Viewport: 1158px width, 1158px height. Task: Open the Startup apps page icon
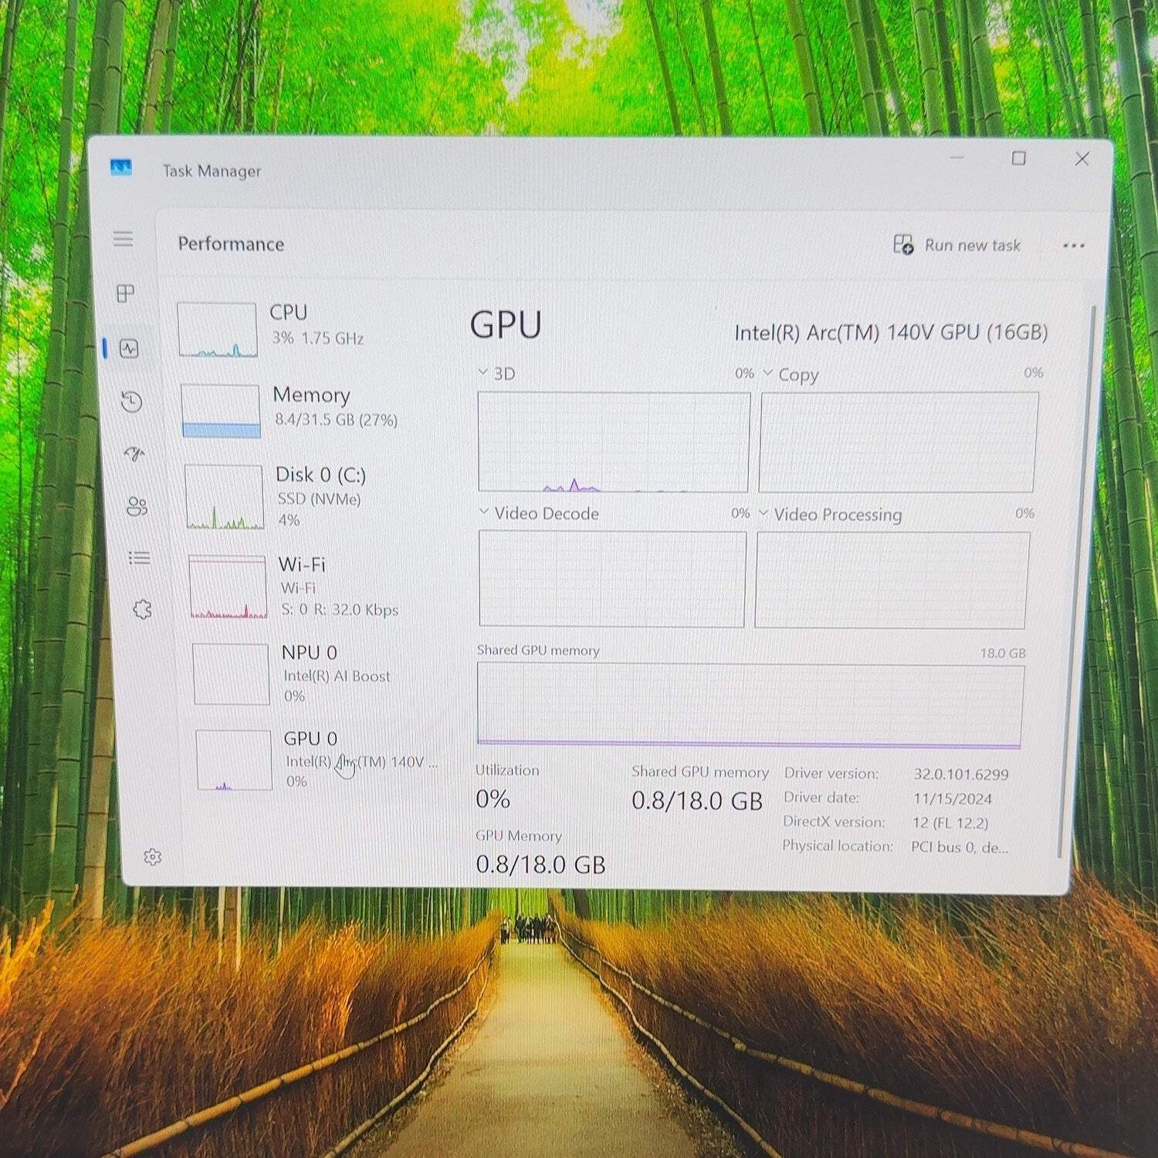134,454
